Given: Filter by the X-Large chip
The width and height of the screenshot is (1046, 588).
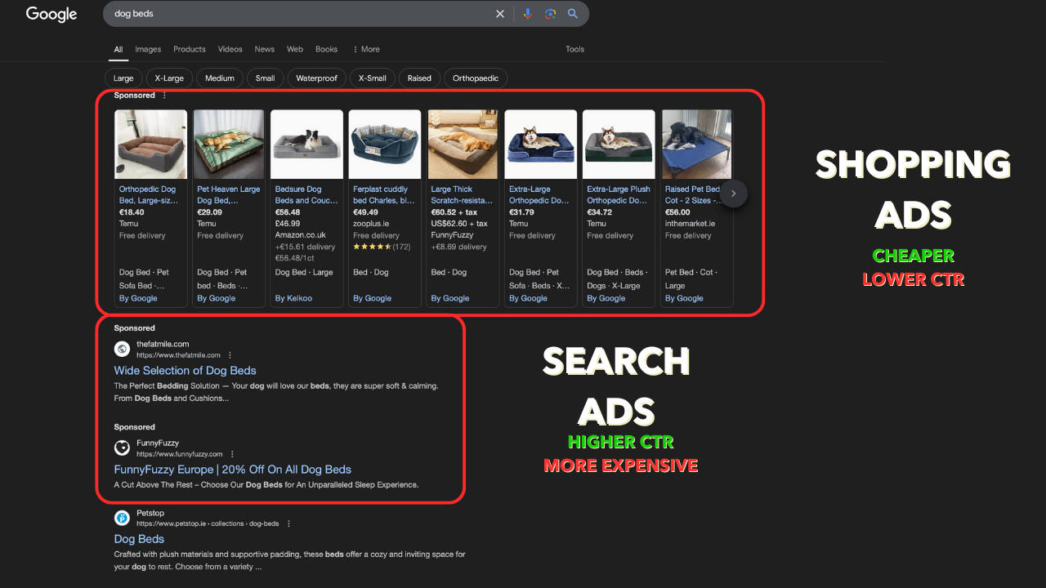Looking at the screenshot, I should tap(169, 78).
